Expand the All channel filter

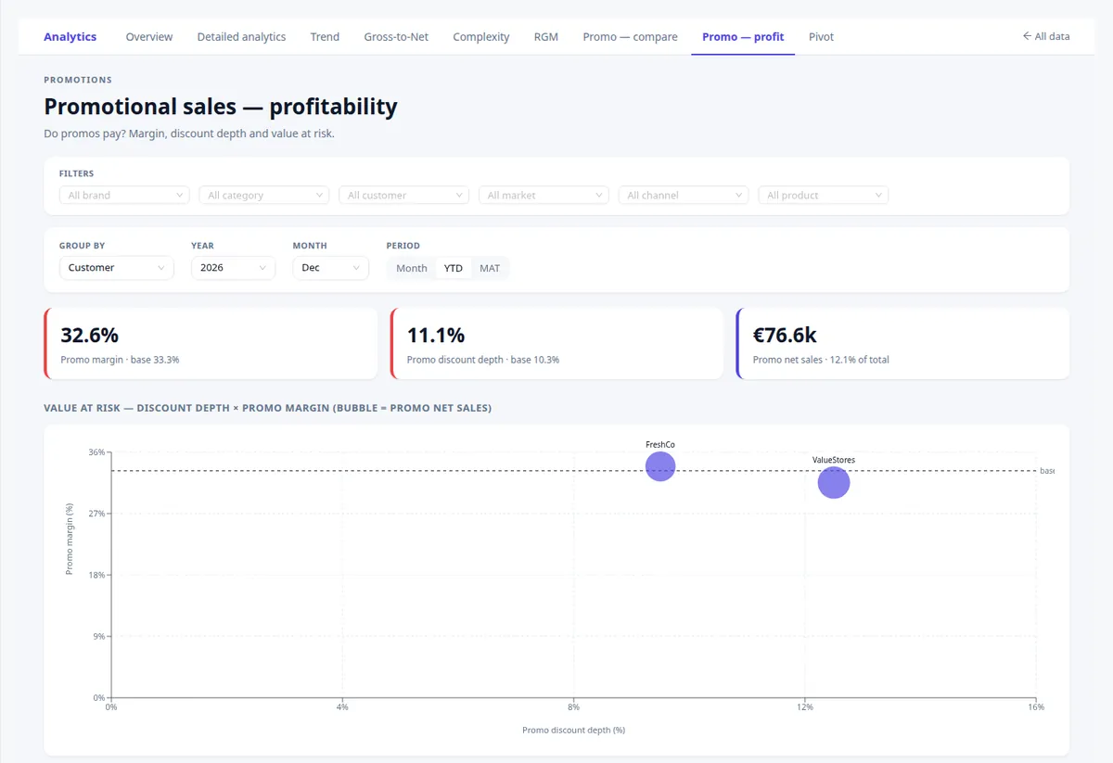click(684, 196)
